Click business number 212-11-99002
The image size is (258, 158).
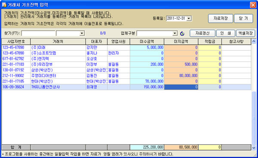pyautogui.click(x=16, y=76)
